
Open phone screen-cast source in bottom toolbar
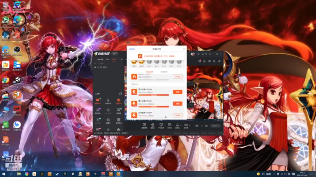161,126
